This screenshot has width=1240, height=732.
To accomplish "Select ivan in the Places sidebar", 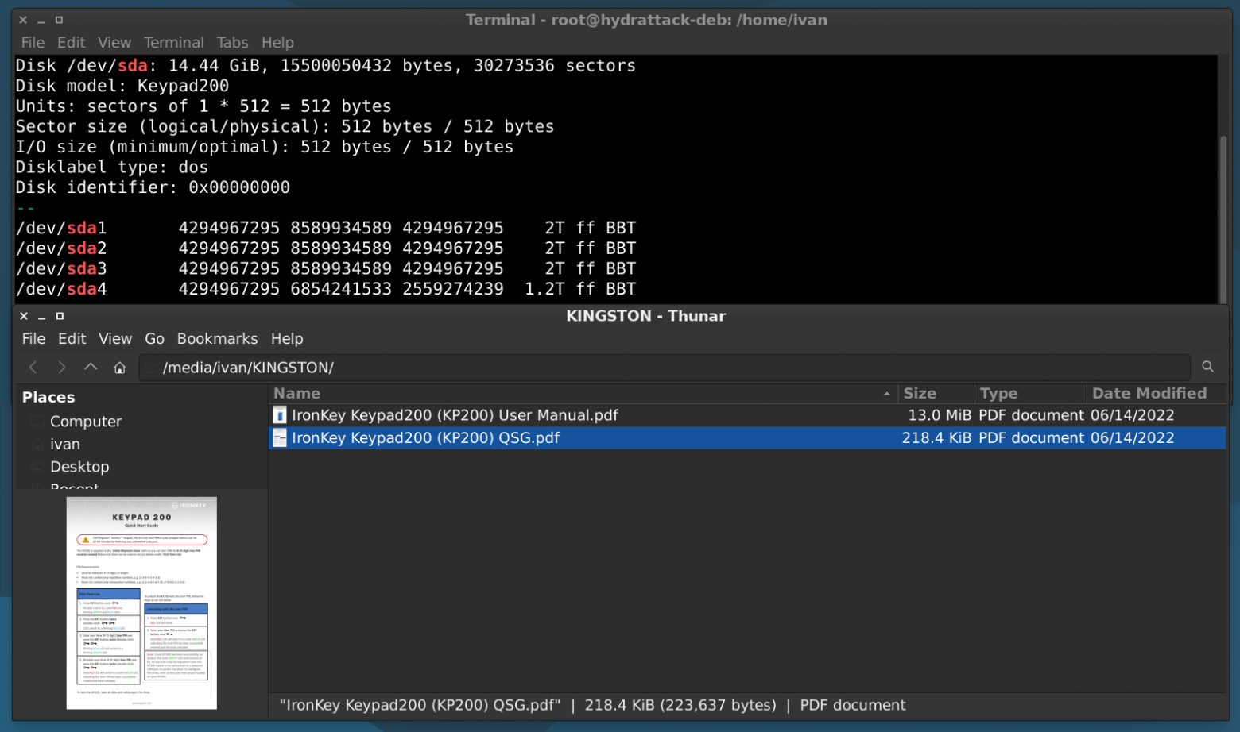I will click(x=65, y=445).
